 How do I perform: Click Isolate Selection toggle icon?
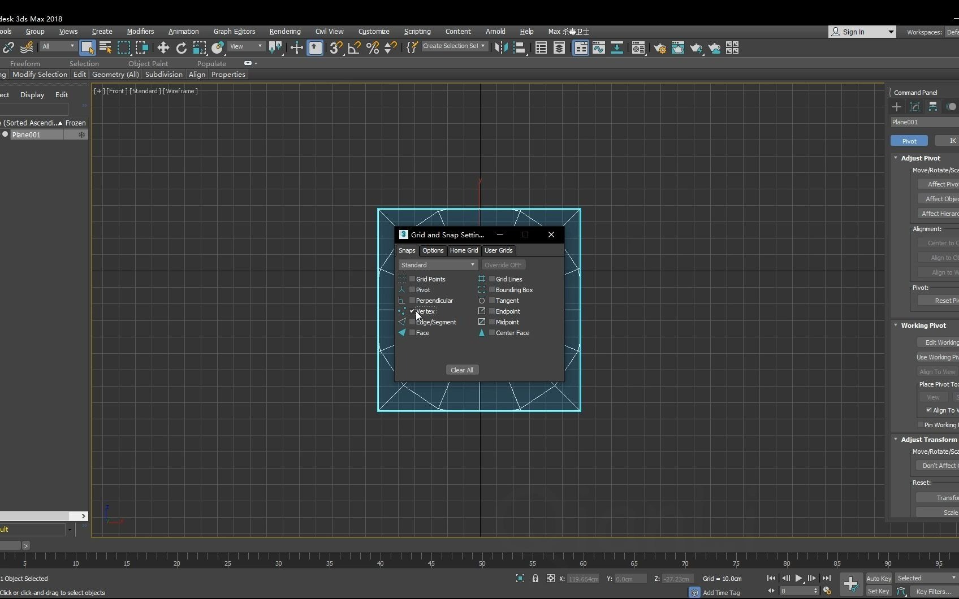coord(520,578)
